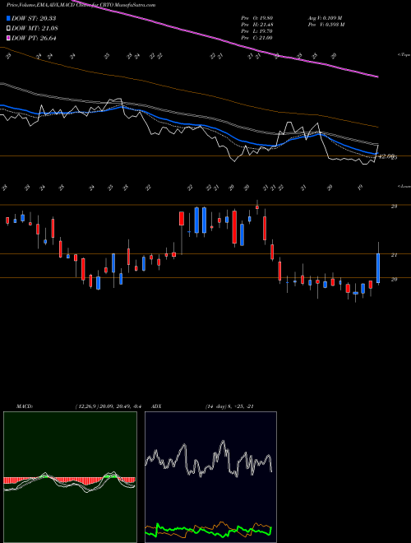Click the 'DOW PT: 26.64' legend label
The width and height of the screenshot is (411, 543).
point(35,38)
